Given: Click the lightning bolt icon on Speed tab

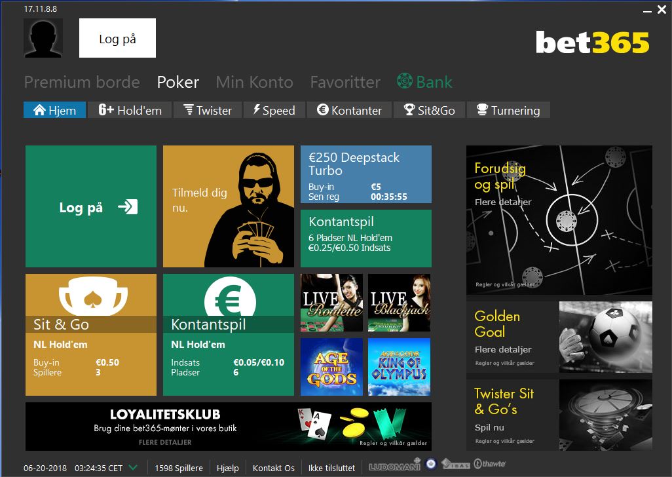Looking at the screenshot, I should click(257, 109).
